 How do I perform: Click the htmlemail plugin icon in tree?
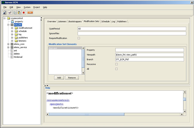[x=12, y=57]
